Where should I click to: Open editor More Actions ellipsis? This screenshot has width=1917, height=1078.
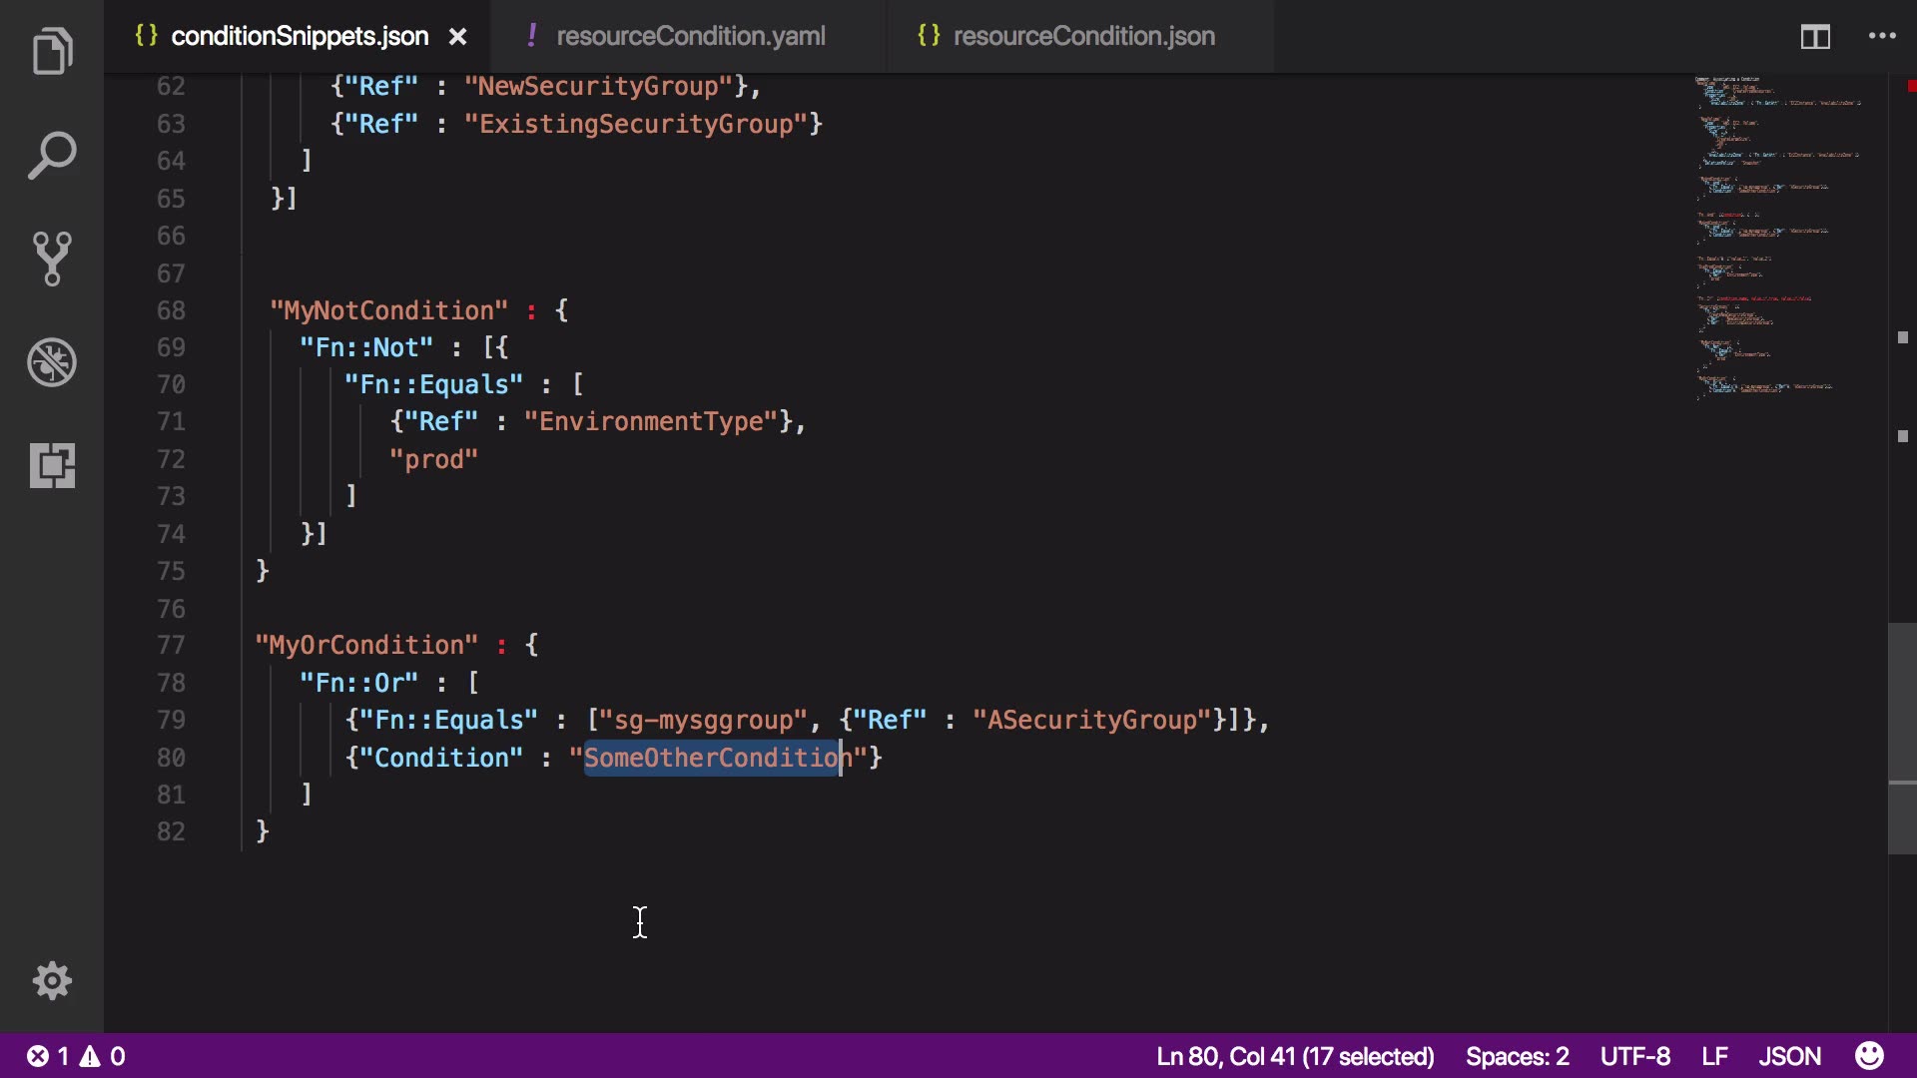[x=1882, y=37]
